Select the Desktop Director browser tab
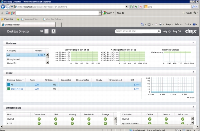This screenshot has height=132, width=200. coord(28,25)
